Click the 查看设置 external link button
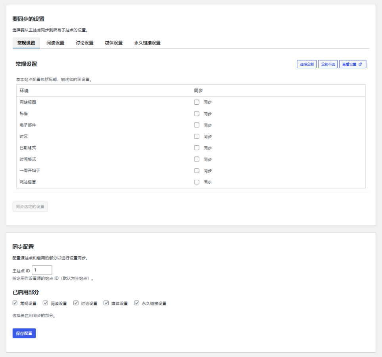Viewport: 382px width, 357px height. (x=352, y=64)
